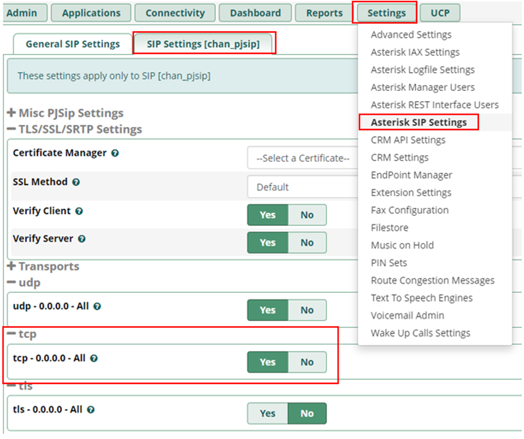The height and width of the screenshot is (439, 524).
Task: Choose Asterisk IAX Settings
Action: 415,52
